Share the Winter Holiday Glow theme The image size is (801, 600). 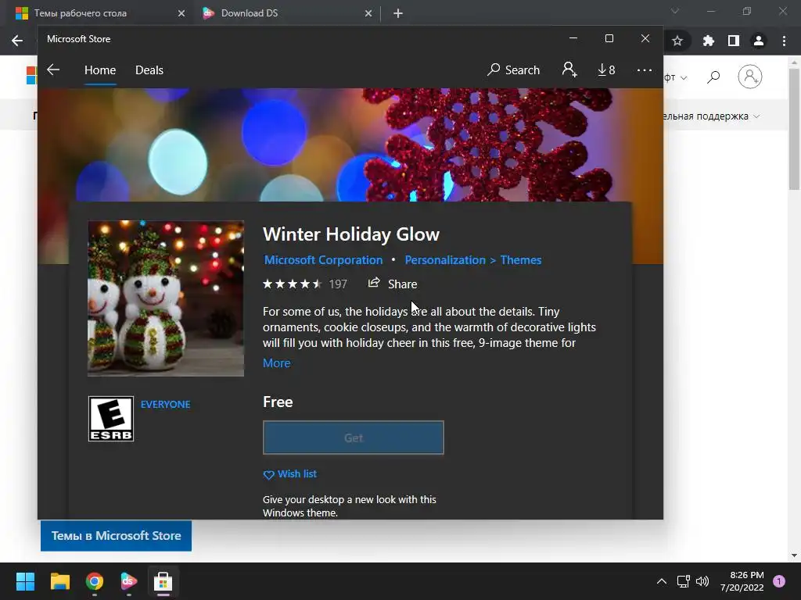tap(393, 284)
